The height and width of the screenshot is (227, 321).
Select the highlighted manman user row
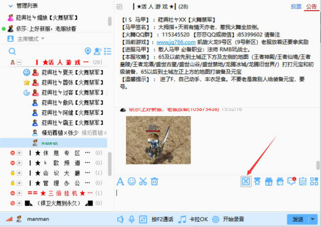[x=53, y=143]
